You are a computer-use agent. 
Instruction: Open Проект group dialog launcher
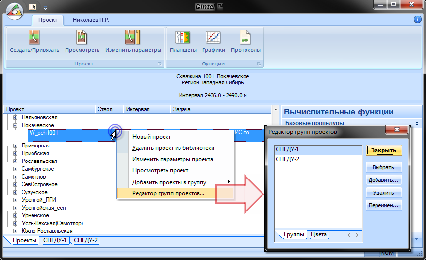(160, 64)
